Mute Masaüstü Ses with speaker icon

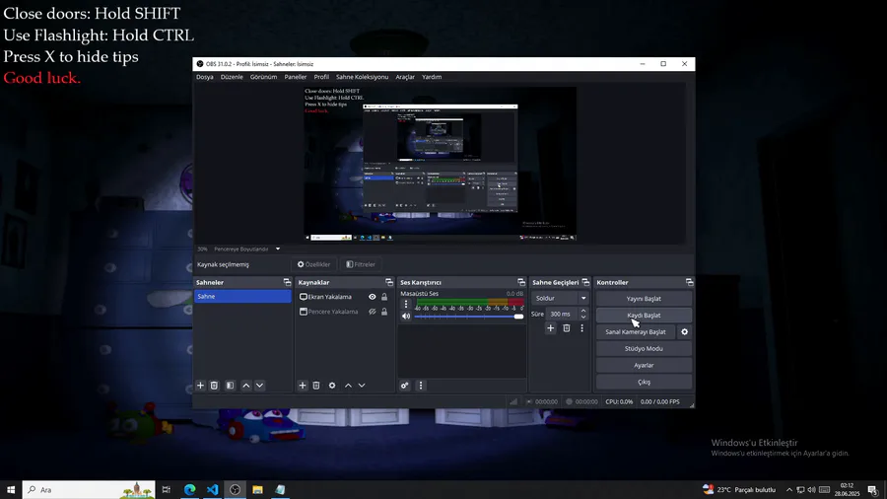(x=406, y=317)
